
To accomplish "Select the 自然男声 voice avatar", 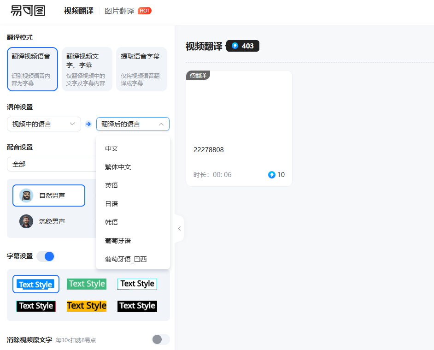I will coord(26,196).
